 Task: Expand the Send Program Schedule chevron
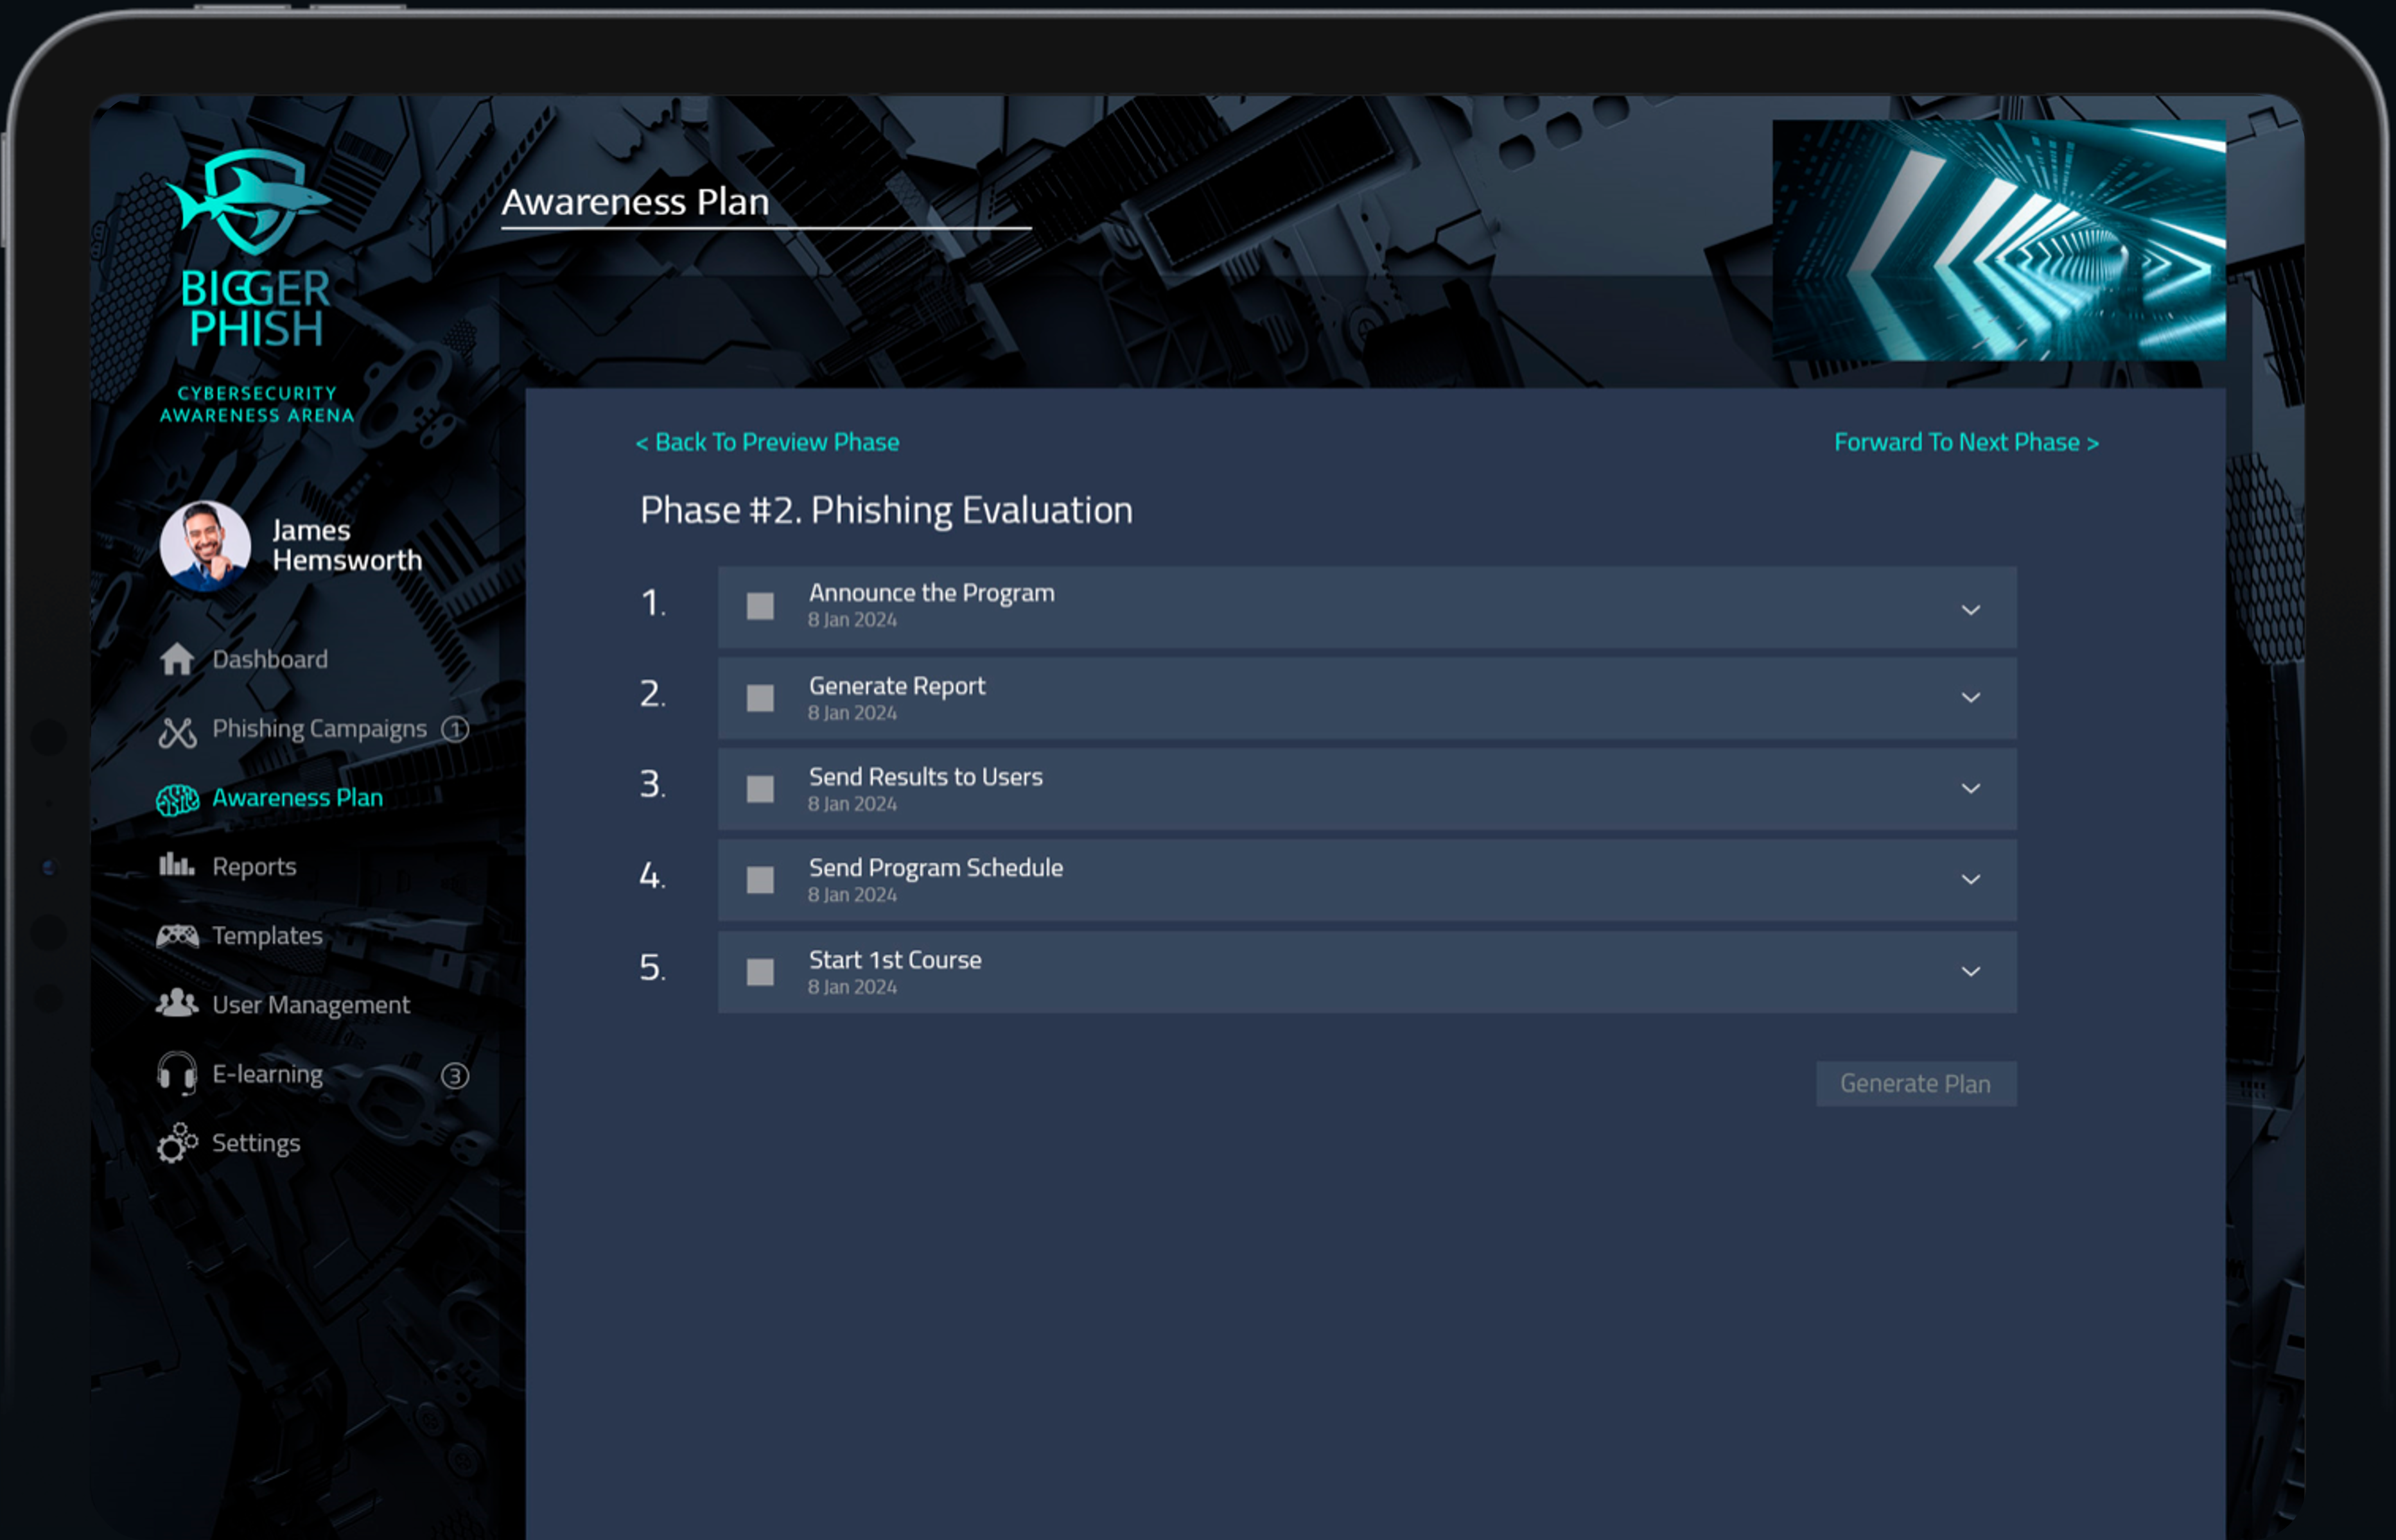[1970, 880]
